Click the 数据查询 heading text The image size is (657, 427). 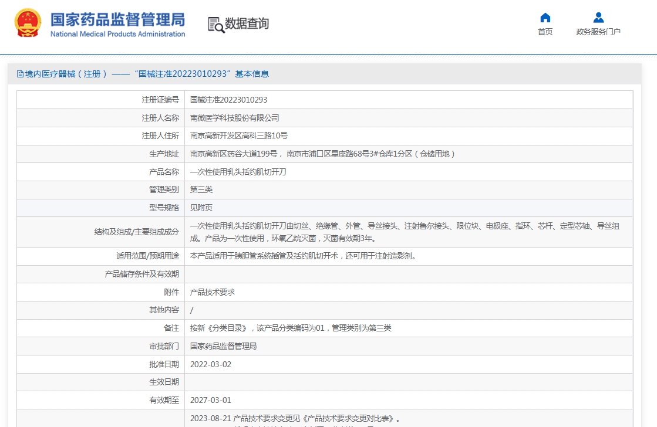click(x=247, y=23)
